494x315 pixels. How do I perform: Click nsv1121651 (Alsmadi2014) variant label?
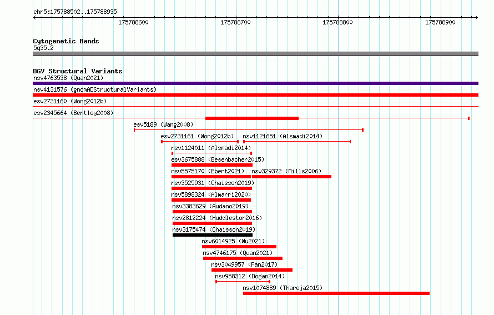point(283,136)
